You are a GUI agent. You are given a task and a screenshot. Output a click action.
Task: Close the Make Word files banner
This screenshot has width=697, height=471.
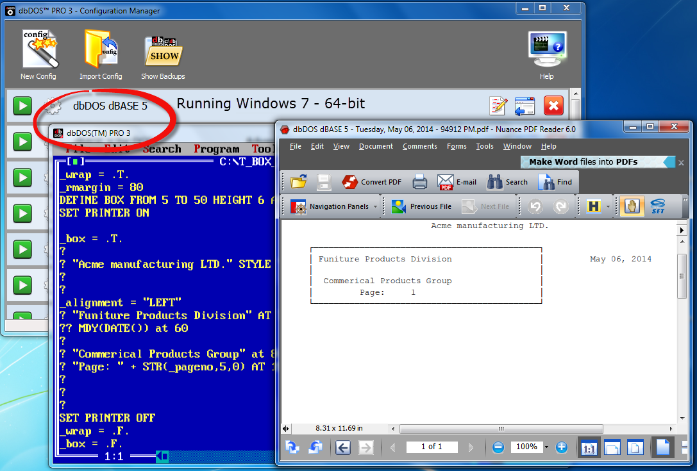tap(681, 163)
